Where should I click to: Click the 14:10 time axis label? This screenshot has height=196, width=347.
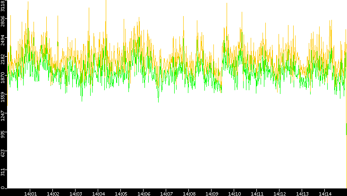(x=234, y=194)
